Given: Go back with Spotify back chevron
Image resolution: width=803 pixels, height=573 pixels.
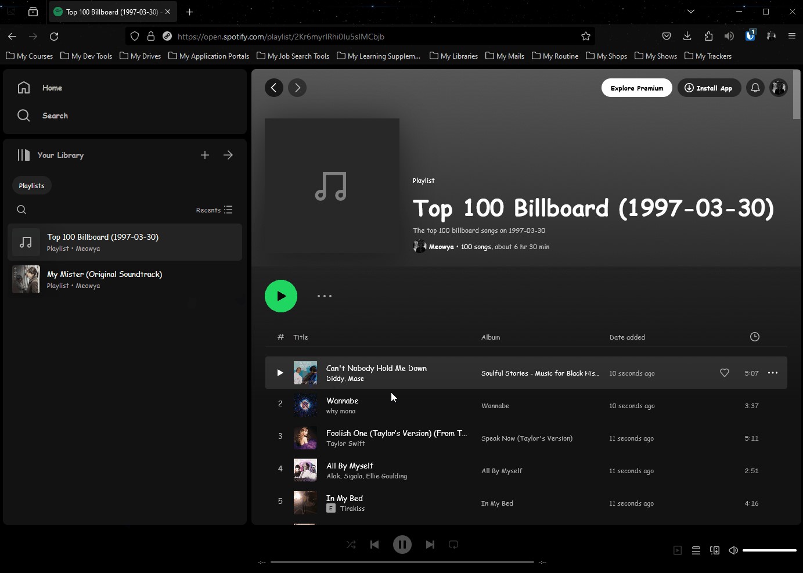Looking at the screenshot, I should (x=274, y=88).
